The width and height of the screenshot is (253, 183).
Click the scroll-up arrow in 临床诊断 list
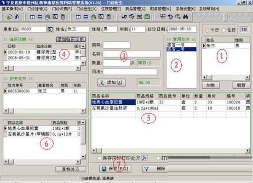point(83,46)
